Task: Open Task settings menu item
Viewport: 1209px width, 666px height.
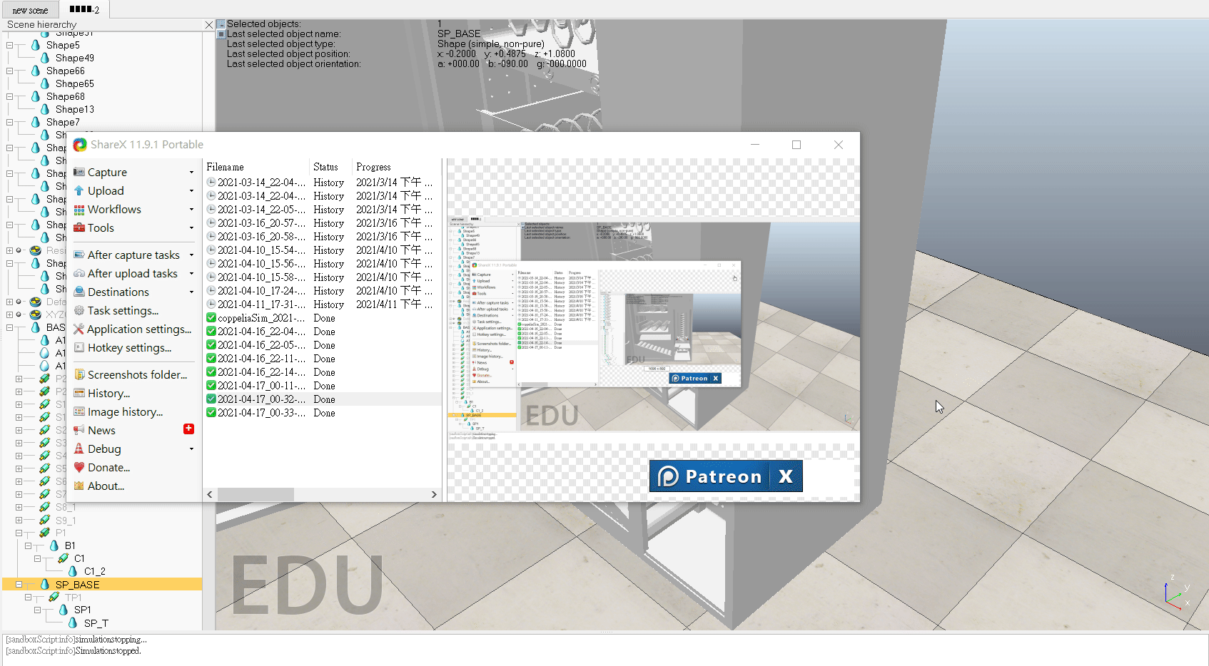Action: [123, 311]
